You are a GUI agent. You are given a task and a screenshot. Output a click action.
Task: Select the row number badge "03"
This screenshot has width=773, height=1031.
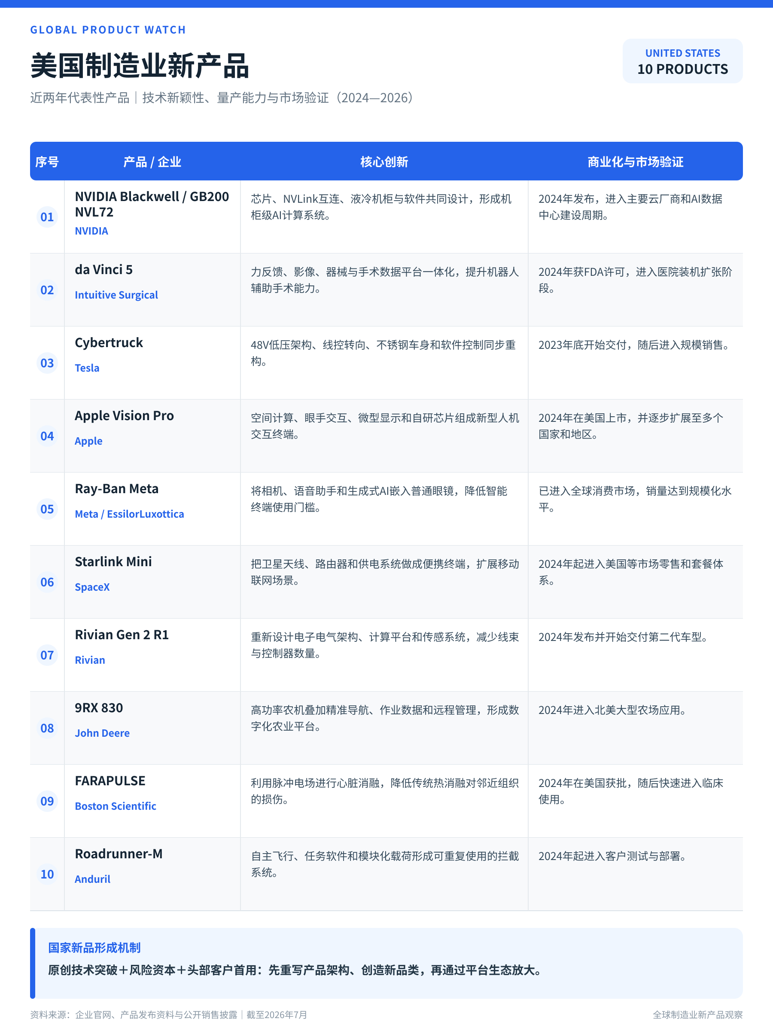click(47, 363)
